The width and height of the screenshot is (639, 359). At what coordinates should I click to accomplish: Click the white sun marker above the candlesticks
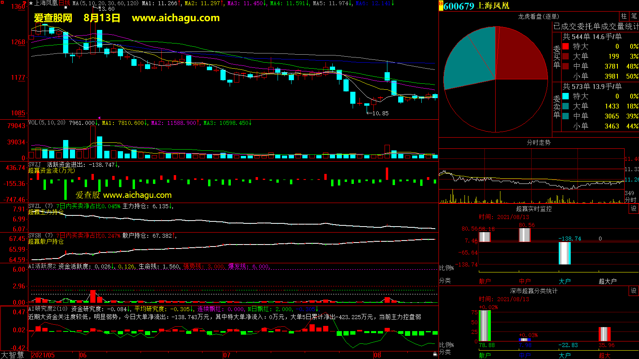[65, 8]
